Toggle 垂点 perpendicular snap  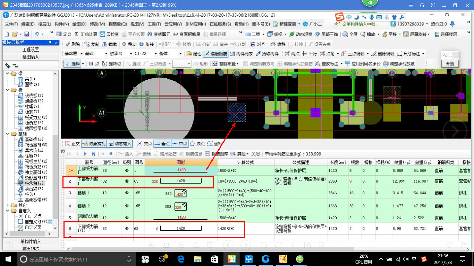pyautogui.click(x=162, y=143)
